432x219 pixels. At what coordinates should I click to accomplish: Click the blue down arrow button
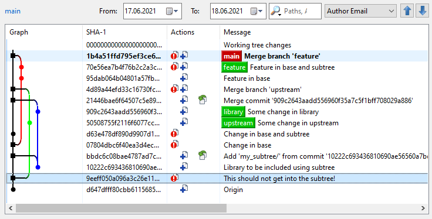pos(423,11)
